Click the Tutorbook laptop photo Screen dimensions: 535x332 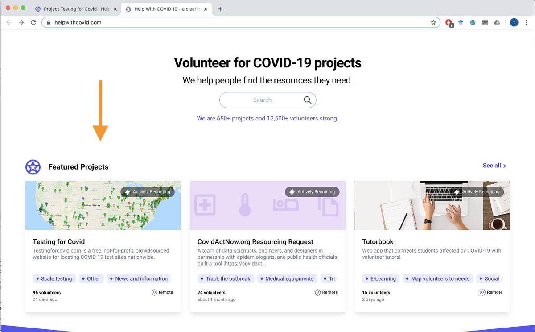pyautogui.click(x=432, y=205)
